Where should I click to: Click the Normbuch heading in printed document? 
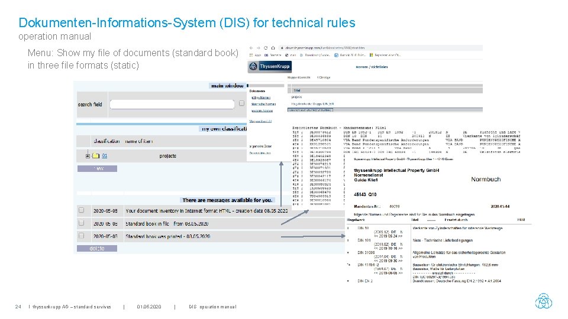486,179
